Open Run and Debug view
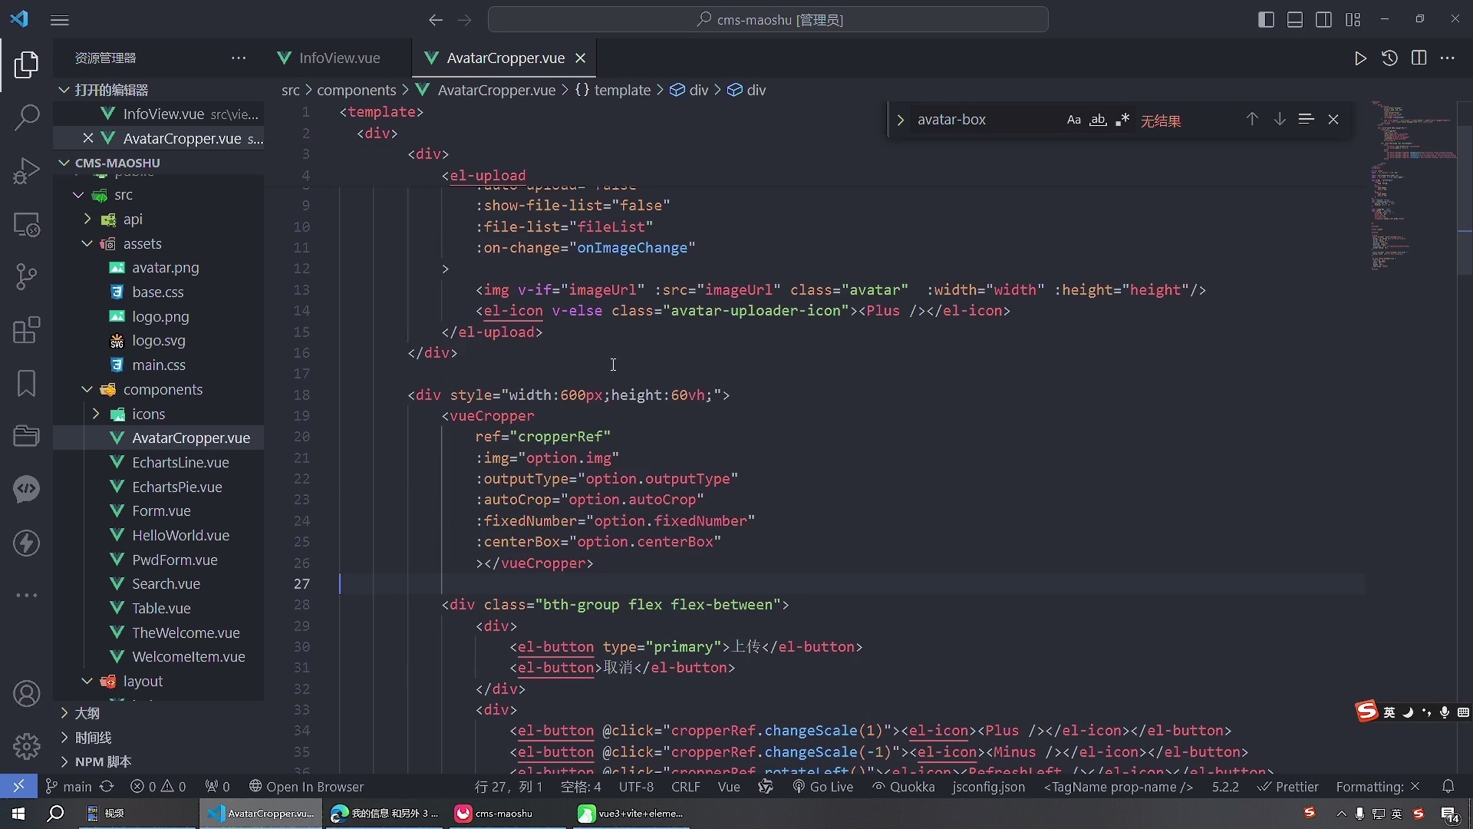The image size is (1473, 829). point(27,170)
